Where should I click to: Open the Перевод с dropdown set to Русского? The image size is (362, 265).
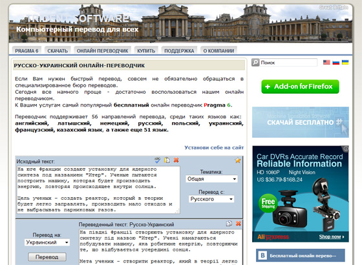point(211,199)
